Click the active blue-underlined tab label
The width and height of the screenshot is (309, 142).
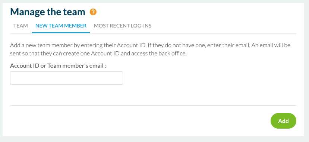pos(61,26)
